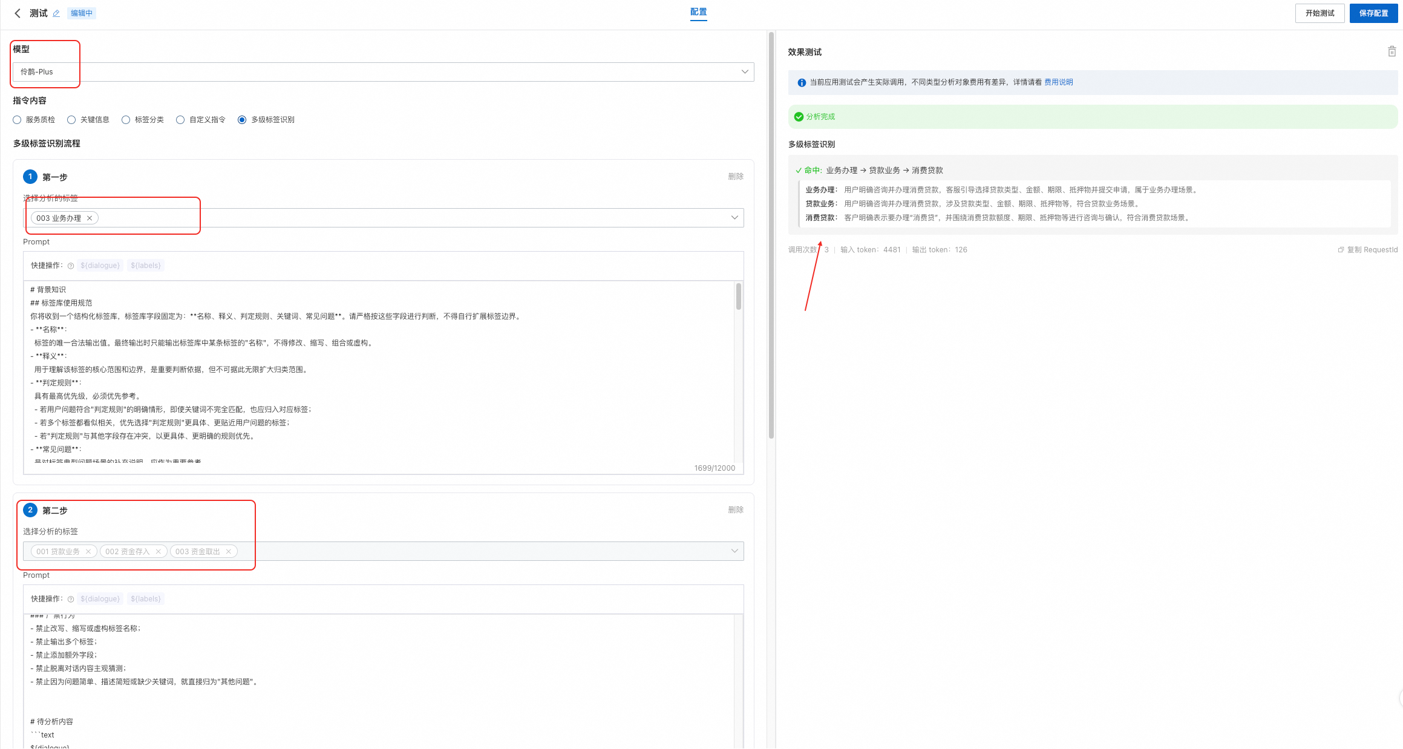Click the 快捷操作 help icon in step one
The width and height of the screenshot is (1403, 749).
(71, 266)
